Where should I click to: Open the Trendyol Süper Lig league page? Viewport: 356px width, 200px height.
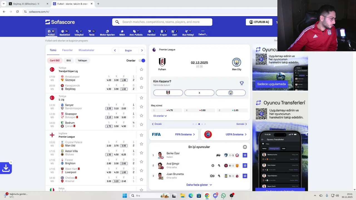pyautogui.click(x=68, y=71)
